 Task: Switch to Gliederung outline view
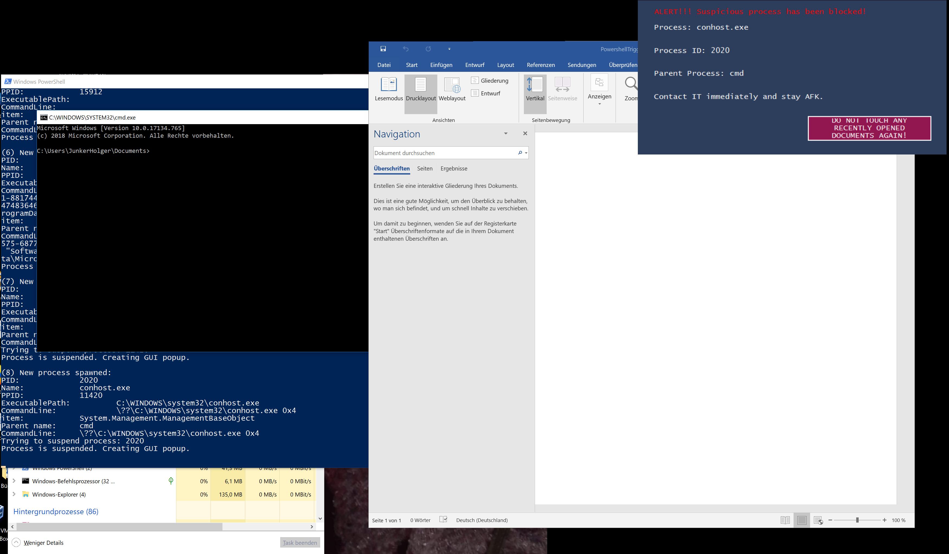click(490, 80)
